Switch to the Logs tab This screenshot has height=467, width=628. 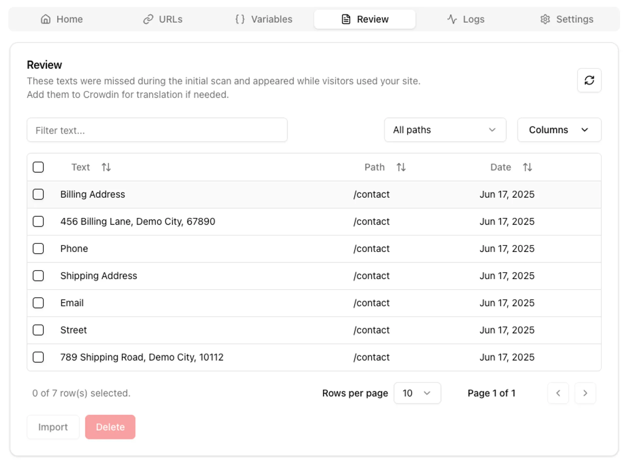pyautogui.click(x=466, y=19)
